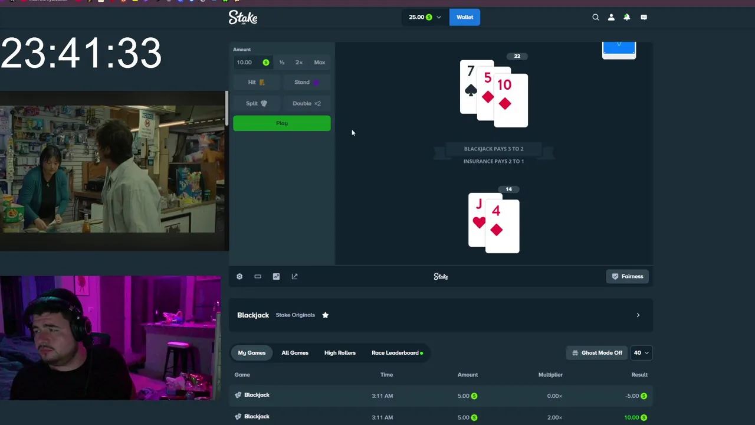The image size is (755, 425).
Task: Double the bet with 2× button
Action: [x=299, y=63]
